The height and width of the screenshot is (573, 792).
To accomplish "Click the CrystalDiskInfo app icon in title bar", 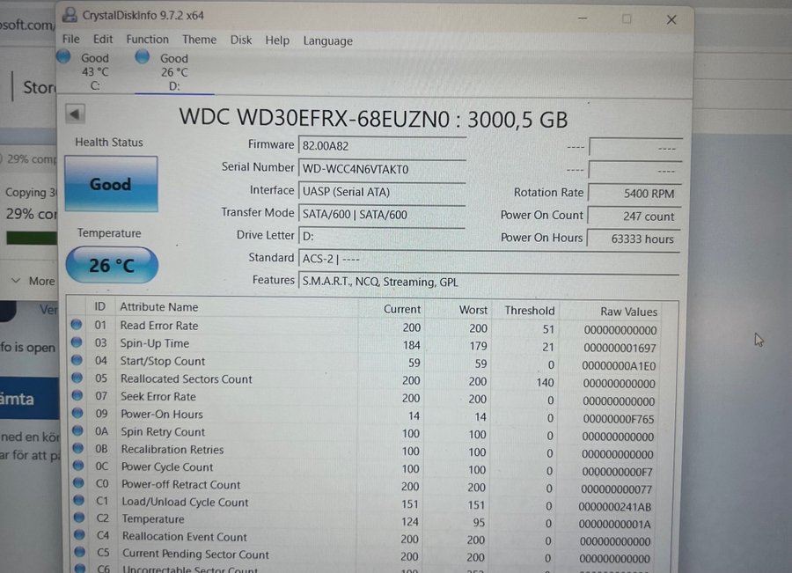I will click(x=70, y=15).
